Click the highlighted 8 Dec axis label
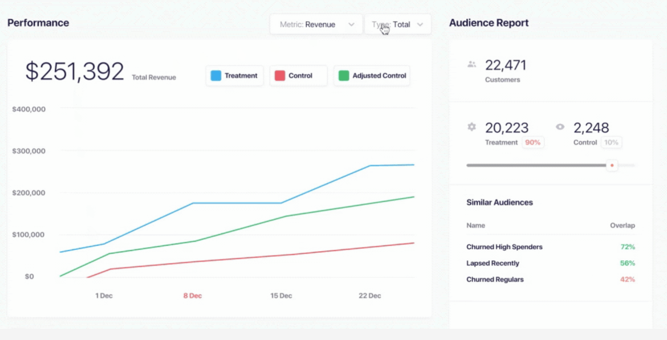The image size is (667, 340). point(193,296)
